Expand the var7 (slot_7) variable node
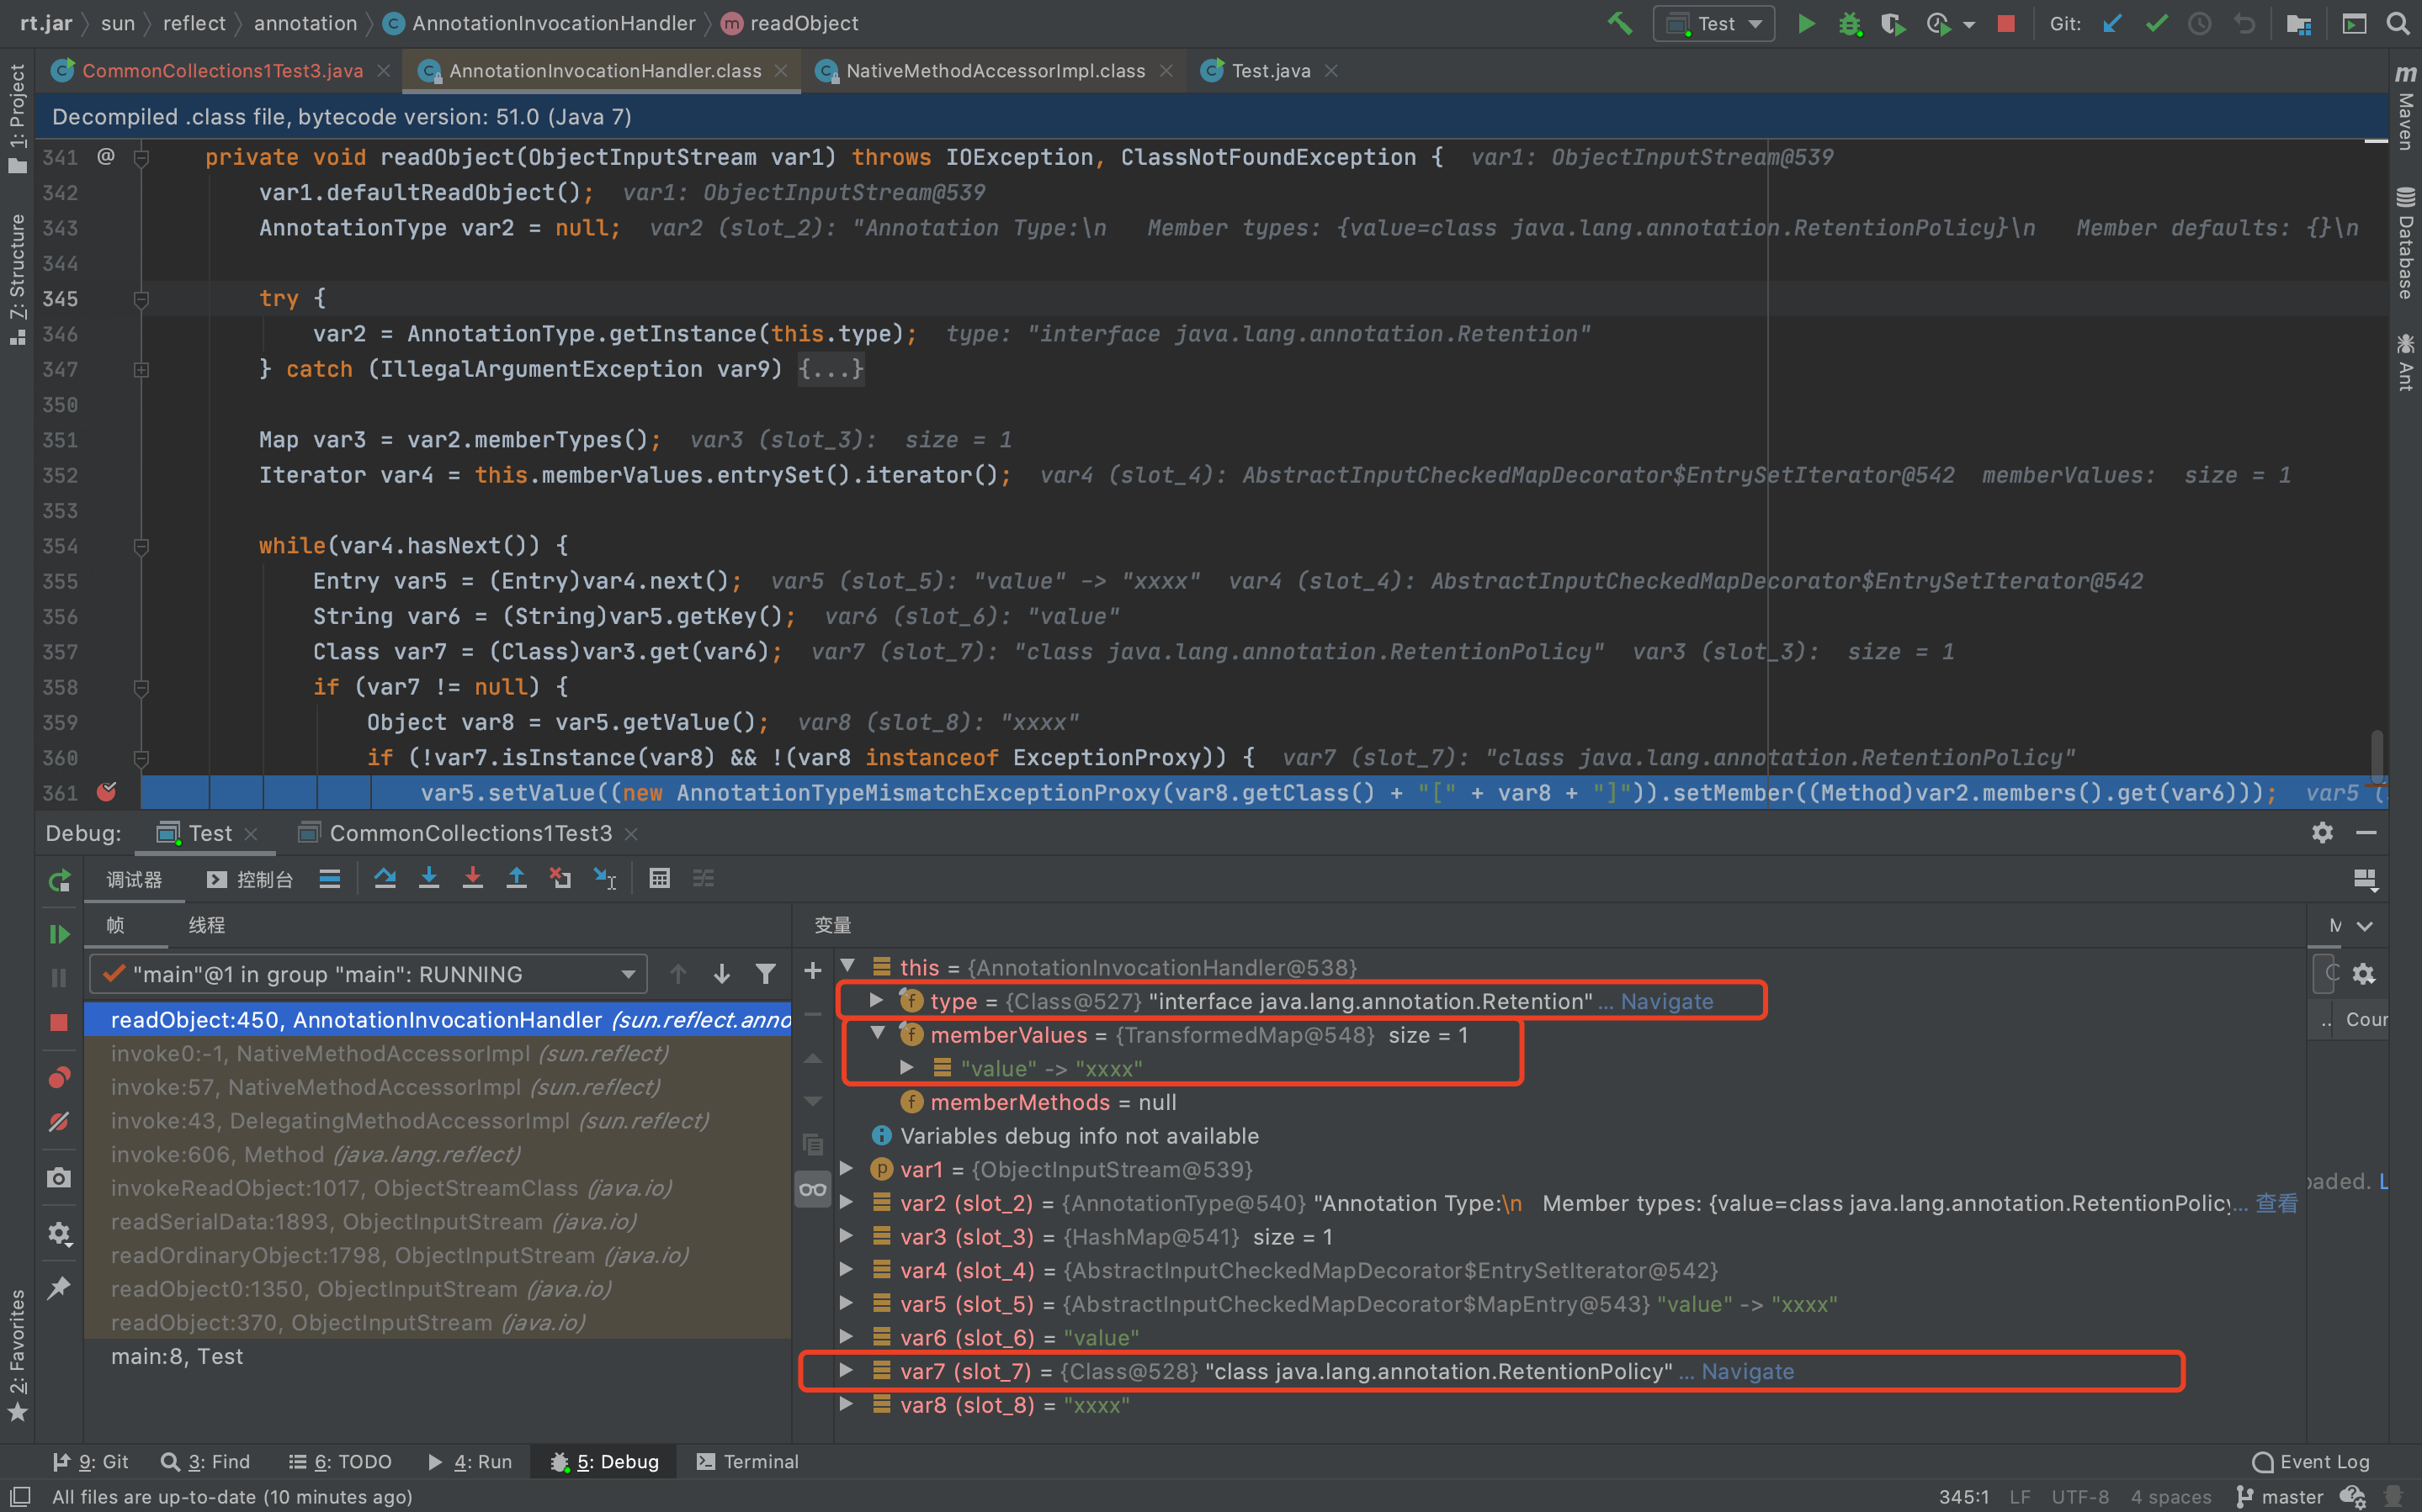Screen dimensions: 2422x1512 (x=847, y=1371)
